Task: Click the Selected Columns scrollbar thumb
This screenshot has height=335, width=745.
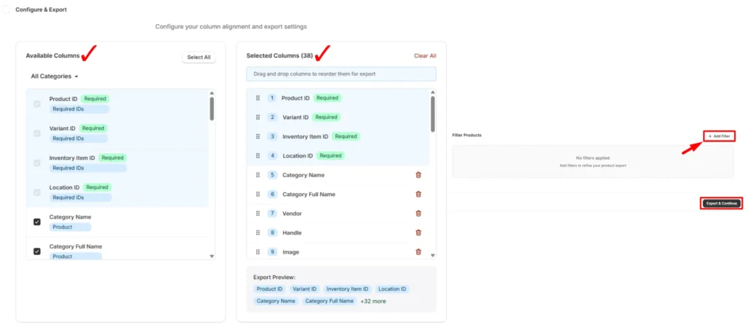Action: [x=432, y=114]
